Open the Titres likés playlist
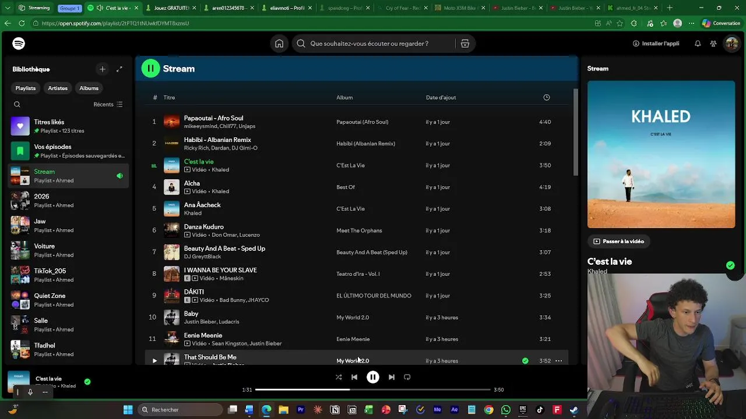This screenshot has width=746, height=419. coord(69,126)
